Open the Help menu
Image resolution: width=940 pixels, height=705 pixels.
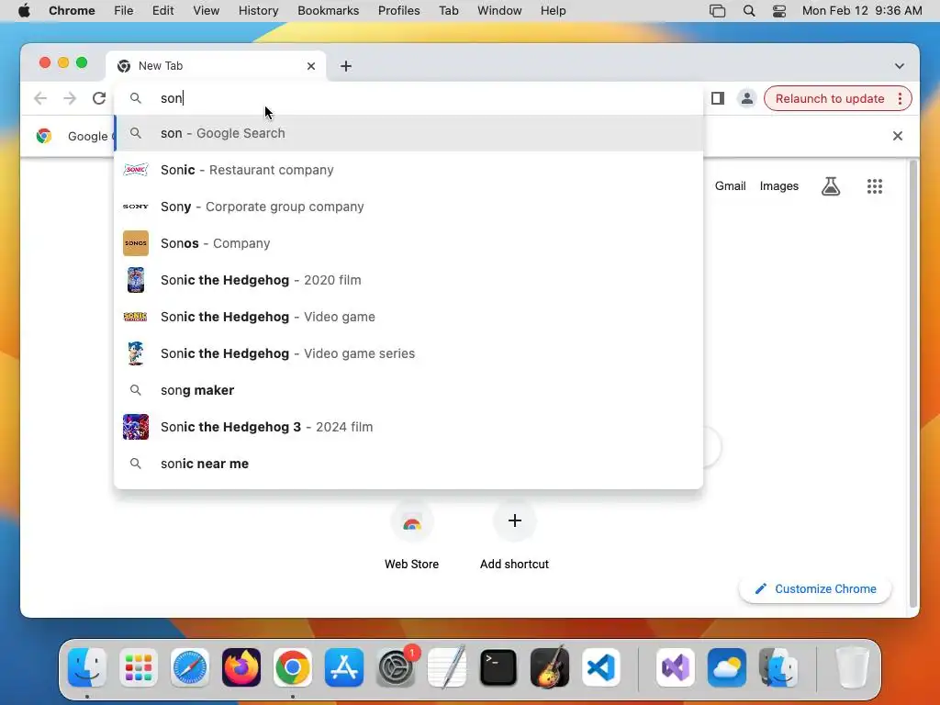click(553, 11)
